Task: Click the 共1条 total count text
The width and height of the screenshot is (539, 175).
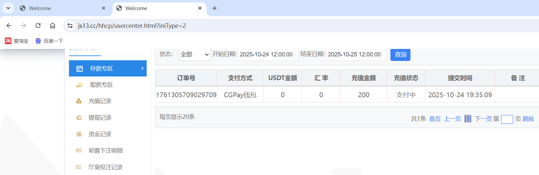Action: 418,119
